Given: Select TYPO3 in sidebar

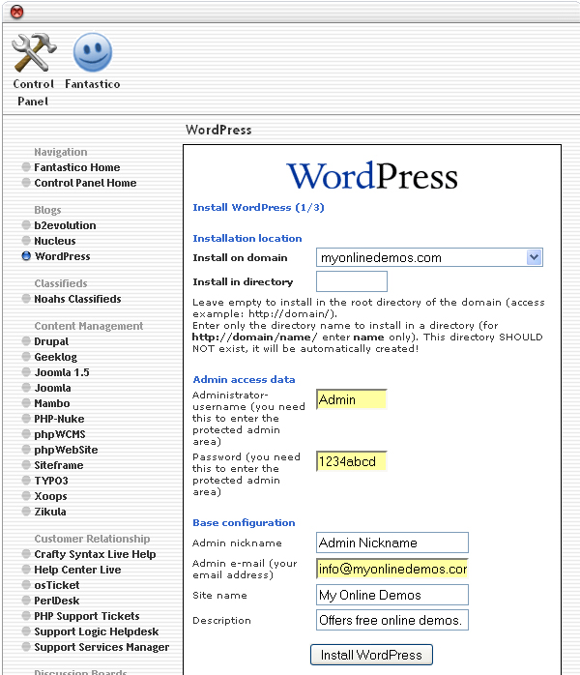Looking at the screenshot, I should pyautogui.click(x=51, y=481).
